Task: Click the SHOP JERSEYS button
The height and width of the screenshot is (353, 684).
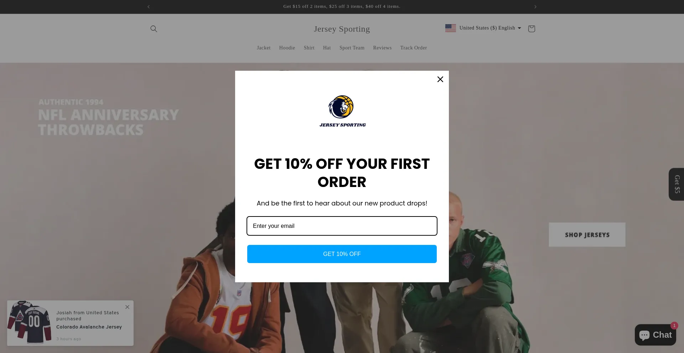Action: tap(587, 235)
